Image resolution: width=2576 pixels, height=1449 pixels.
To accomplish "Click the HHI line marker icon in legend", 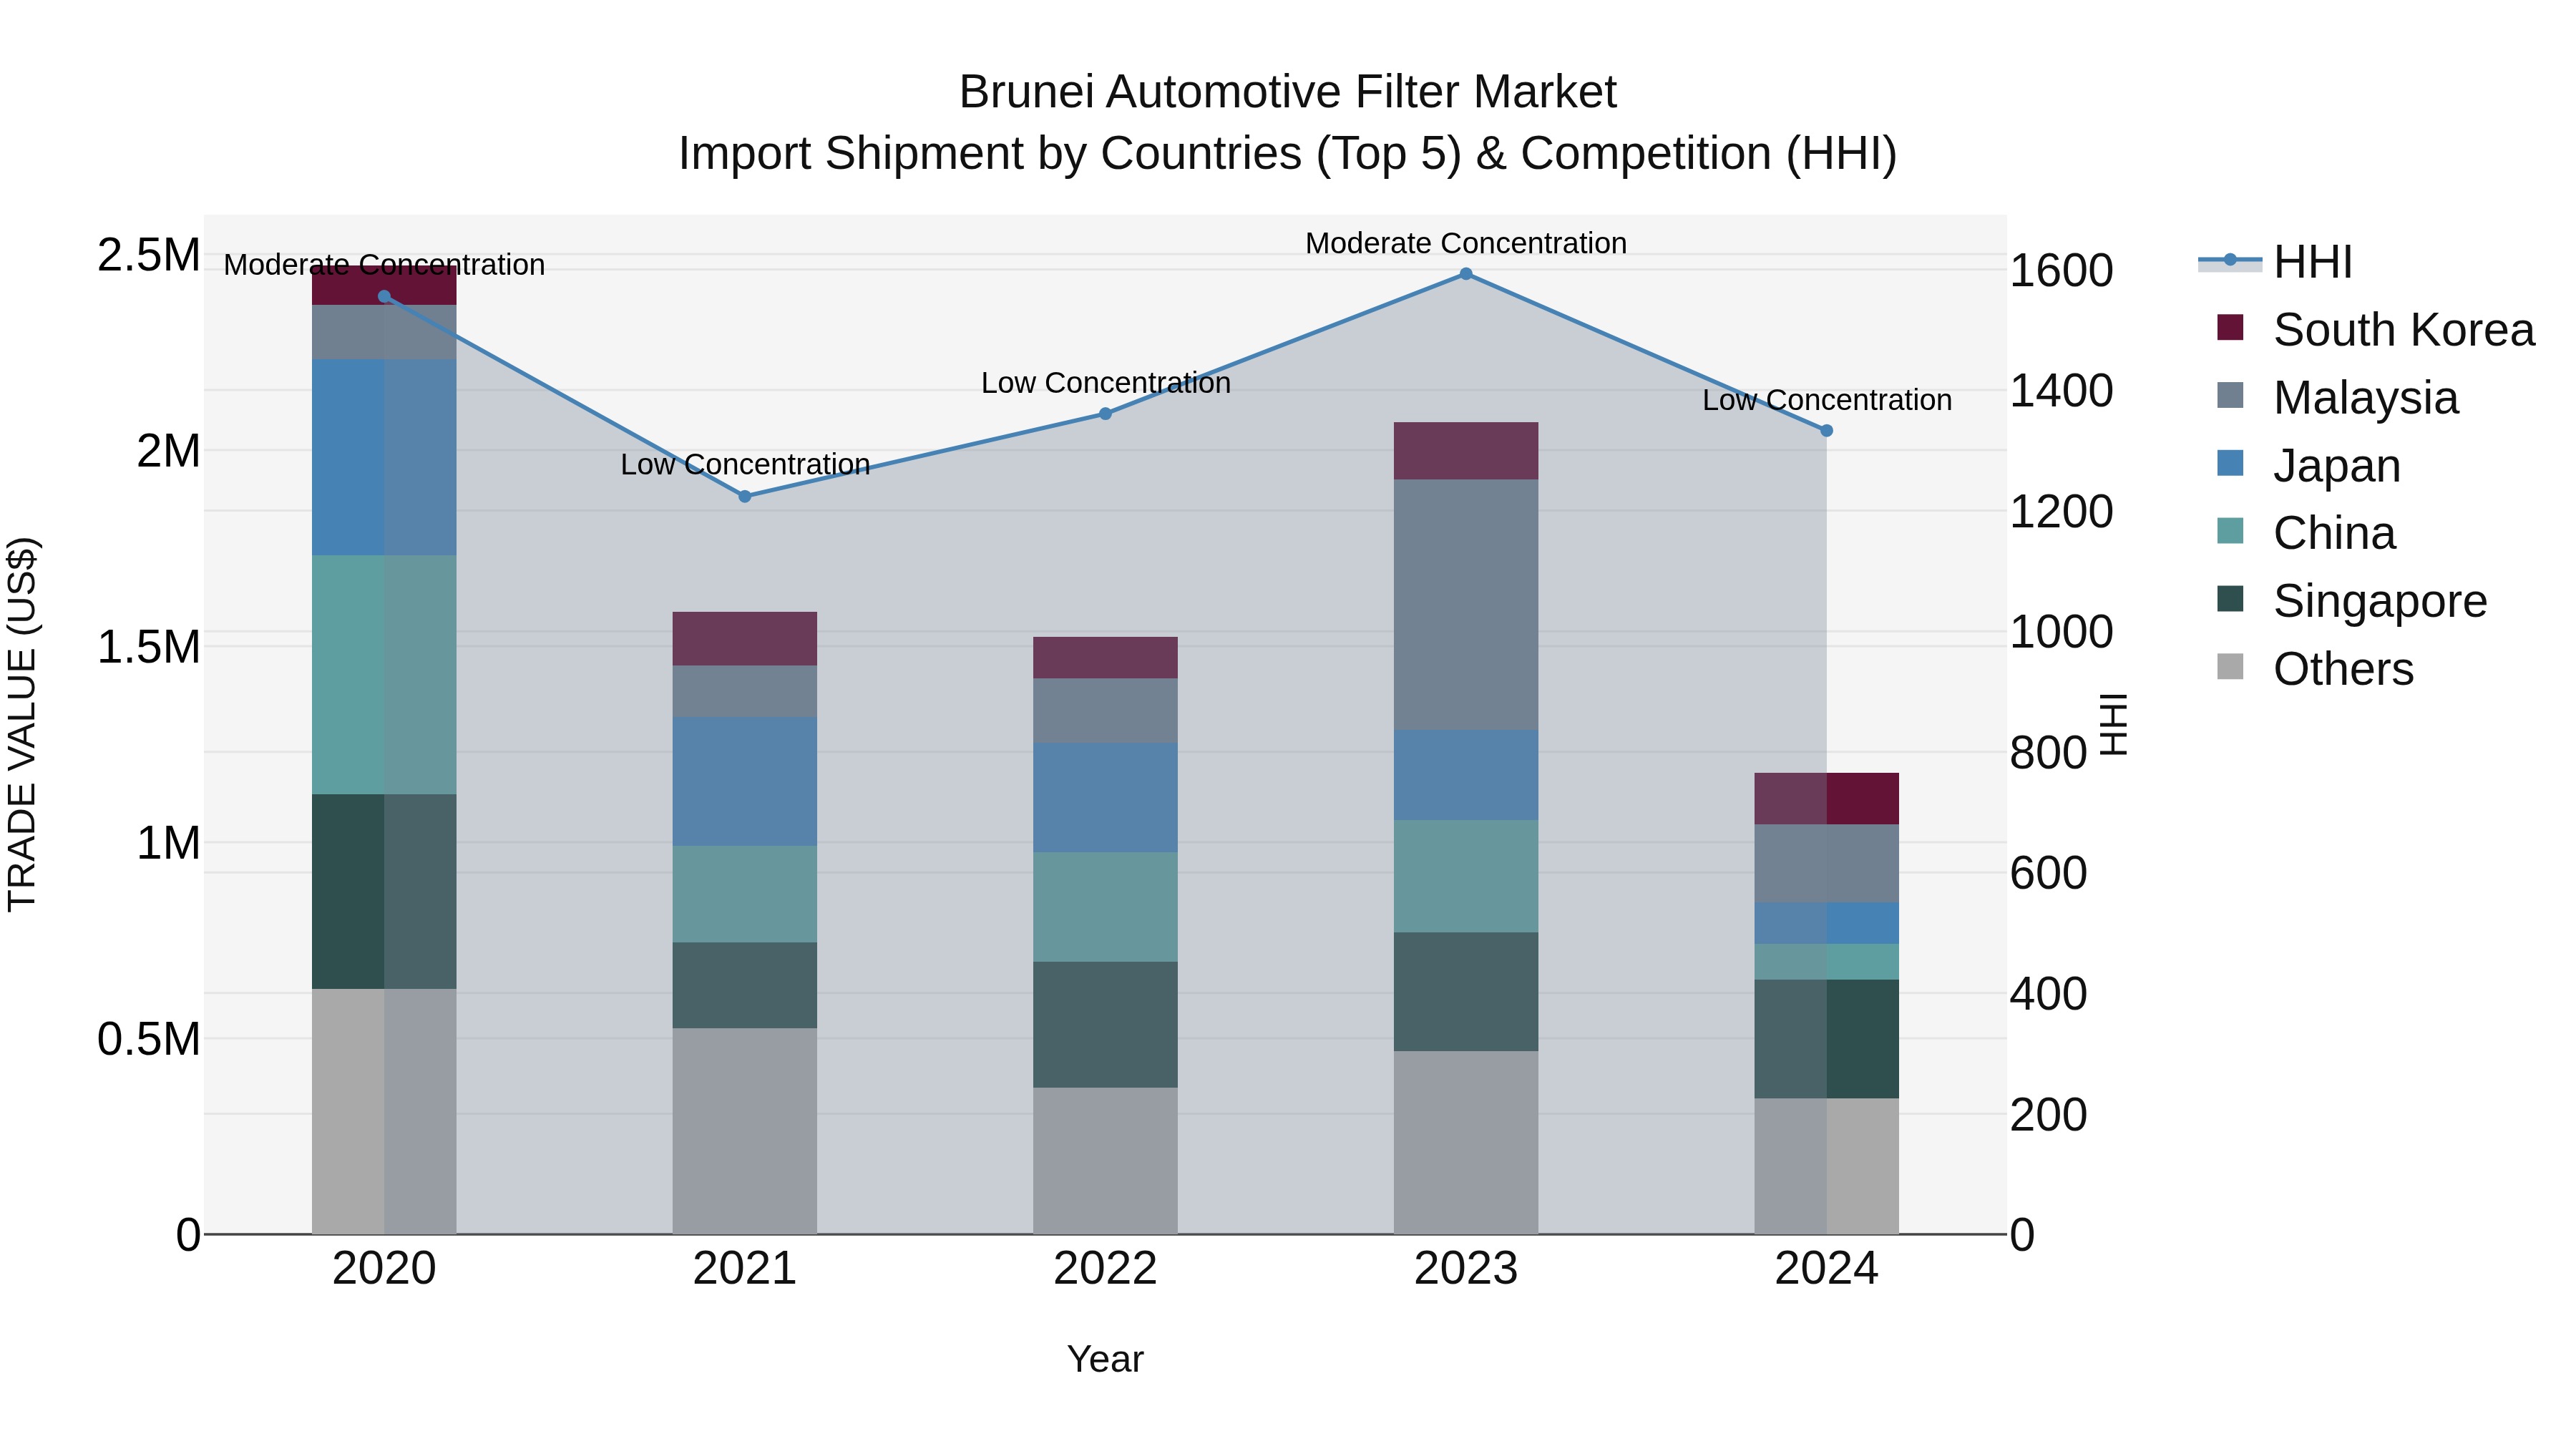I will [x=2230, y=260].
